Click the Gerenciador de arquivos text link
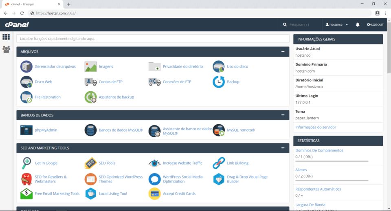Image resolution: width=391 pixels, height=211 pixels. (55, 66)
